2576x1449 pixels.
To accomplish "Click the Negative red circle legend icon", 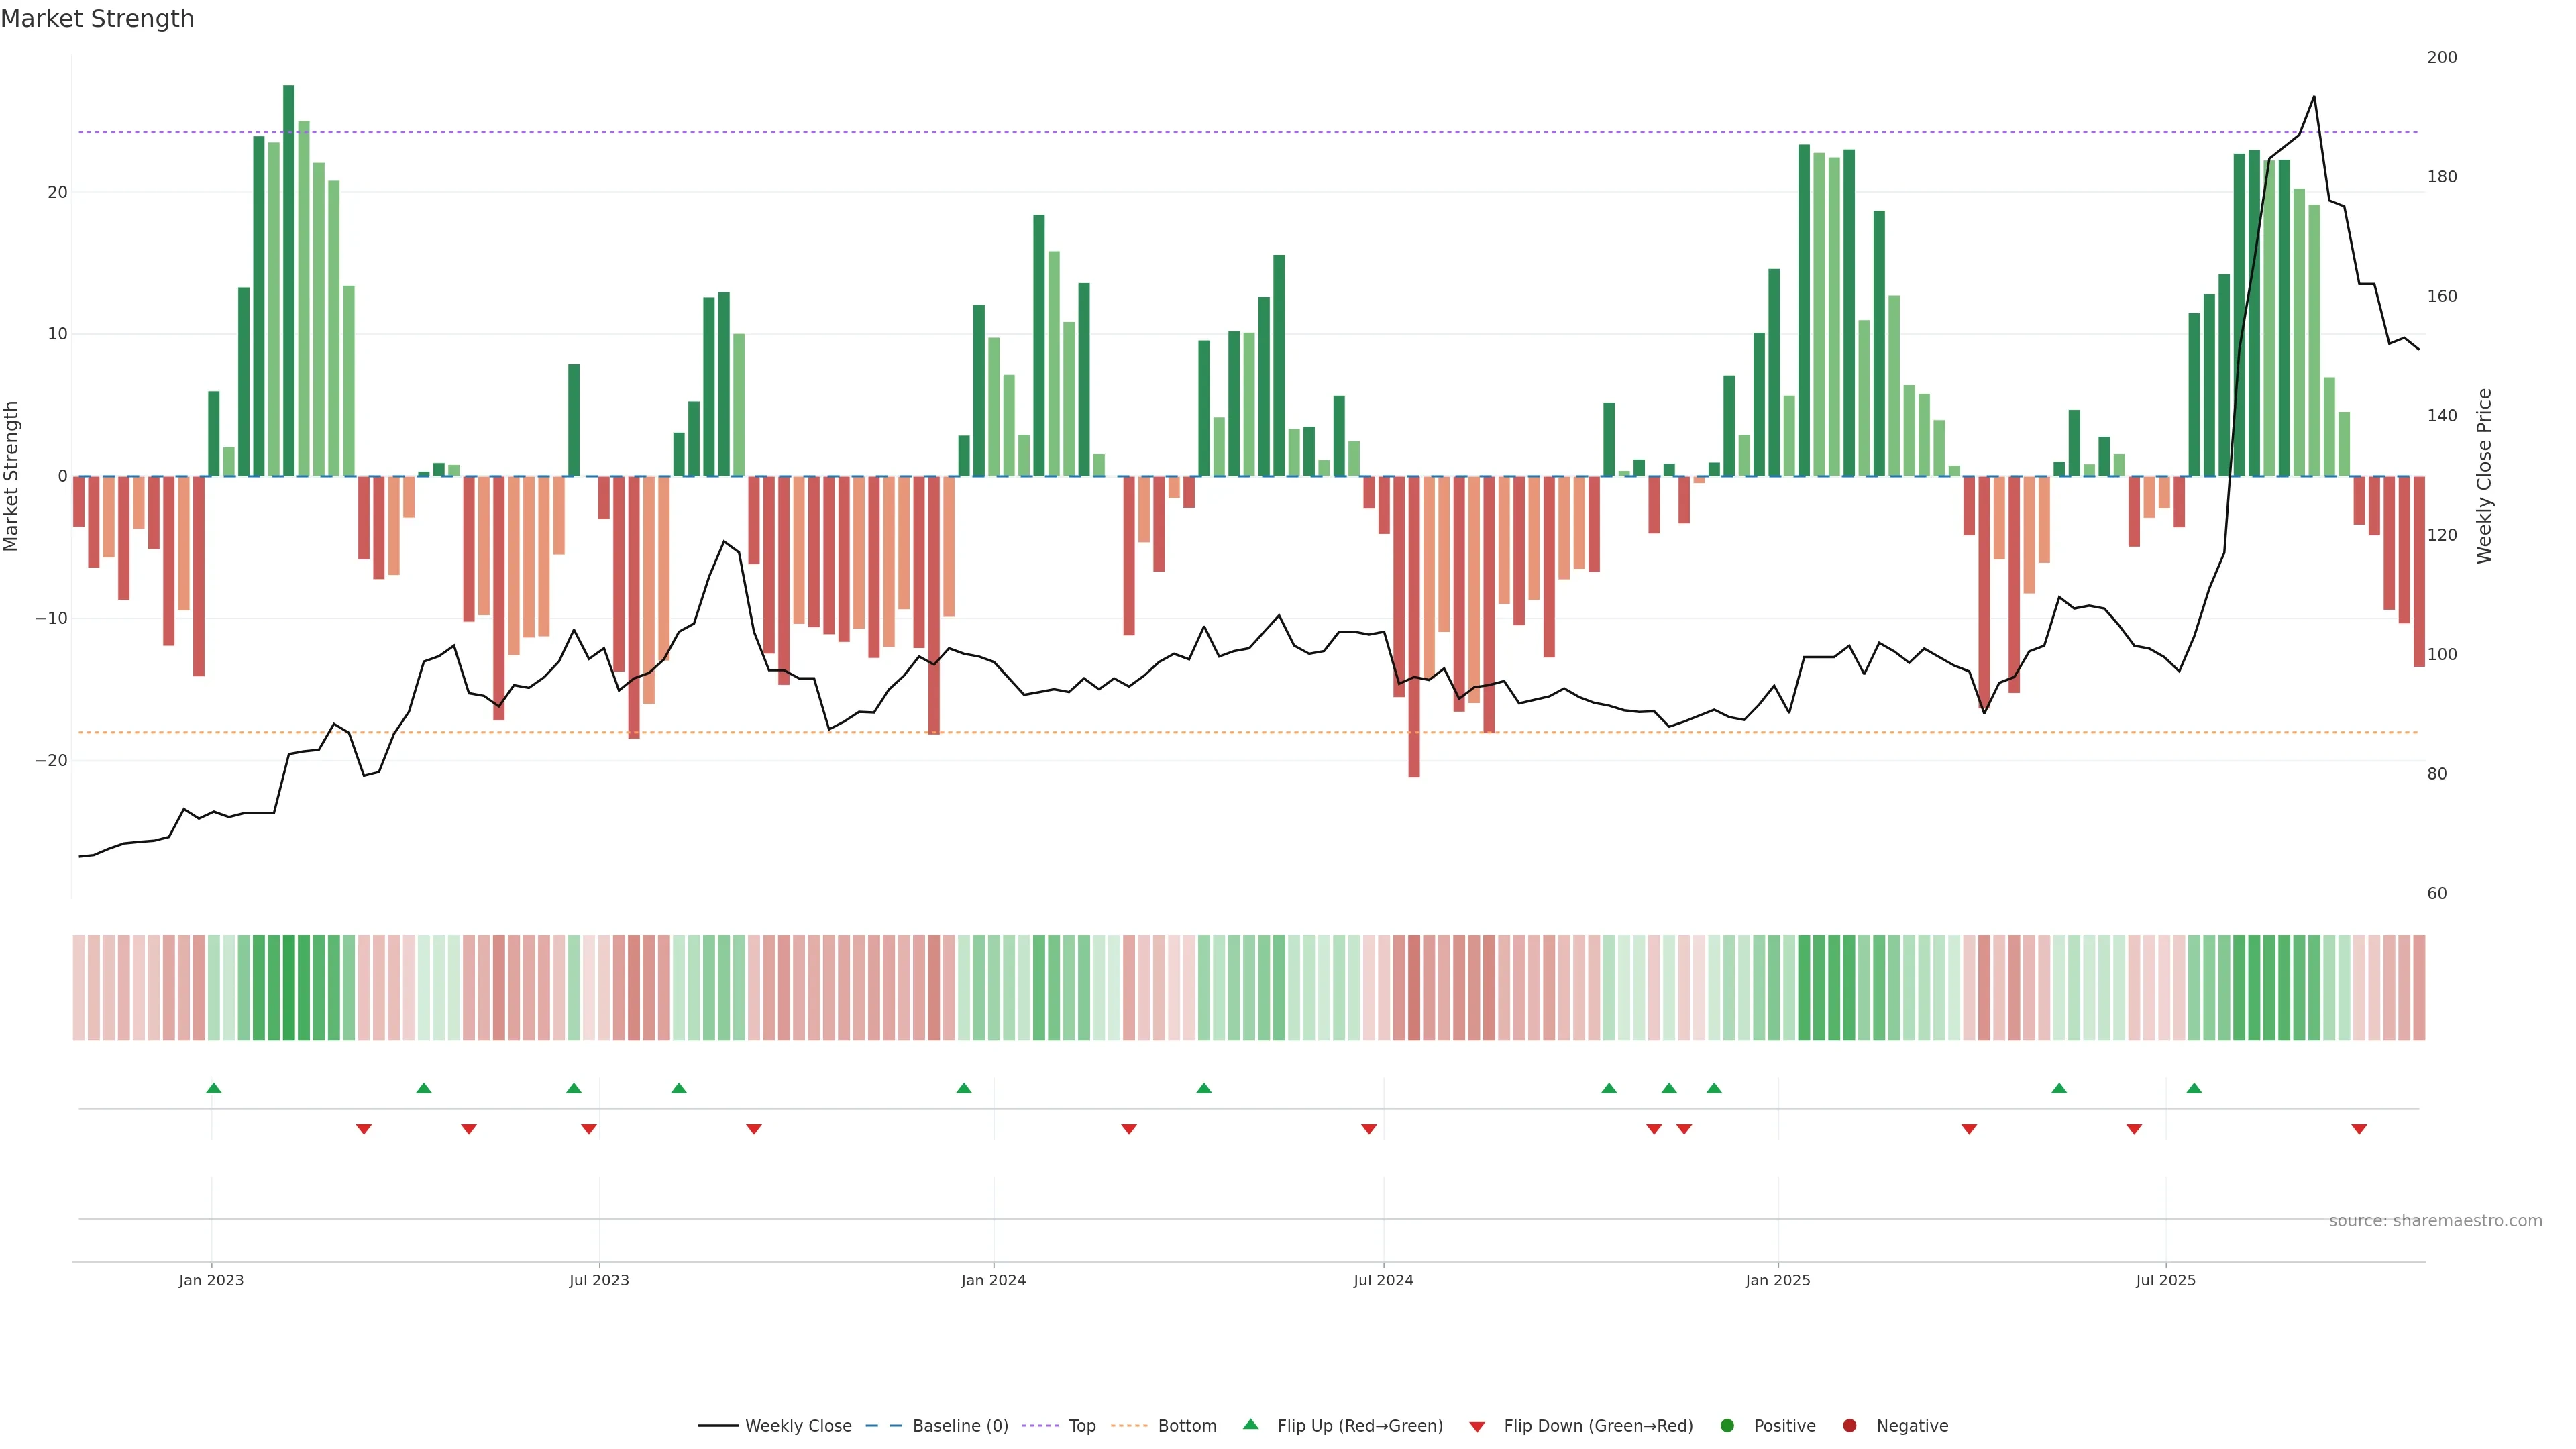I will click(1849, 1425).
